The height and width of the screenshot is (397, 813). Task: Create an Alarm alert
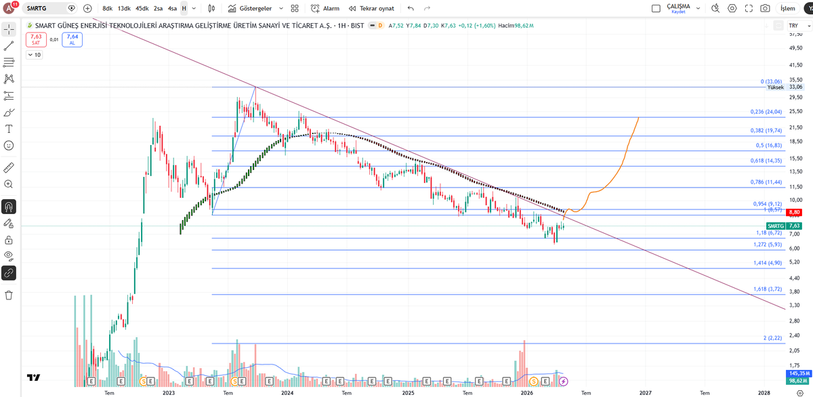pyautogui.click(x=325, y=8)
